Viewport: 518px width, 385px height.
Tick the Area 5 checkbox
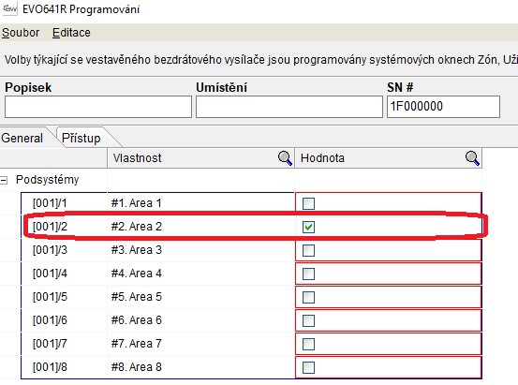click(308, 298)
